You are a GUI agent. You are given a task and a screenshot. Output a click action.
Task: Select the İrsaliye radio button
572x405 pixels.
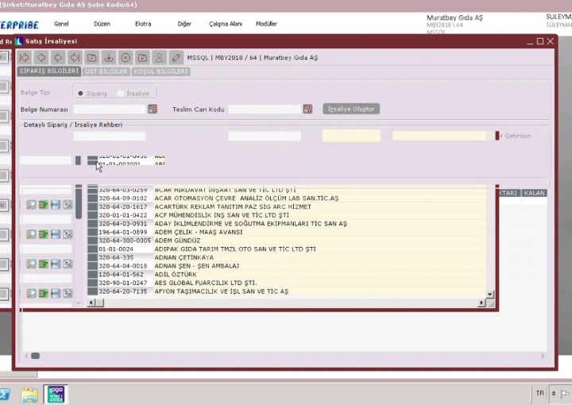(x=121, y=94)
